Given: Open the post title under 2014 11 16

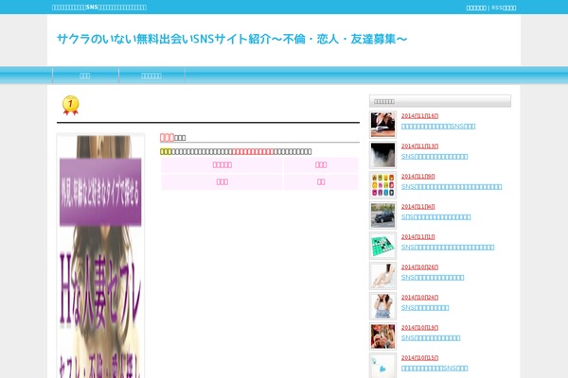Looking at the screenshot, I should point(438,127).
